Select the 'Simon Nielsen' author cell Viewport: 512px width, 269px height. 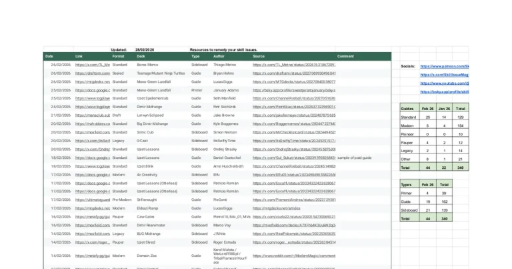225,132
